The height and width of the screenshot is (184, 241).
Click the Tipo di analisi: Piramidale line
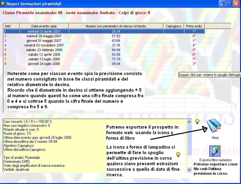22,158
